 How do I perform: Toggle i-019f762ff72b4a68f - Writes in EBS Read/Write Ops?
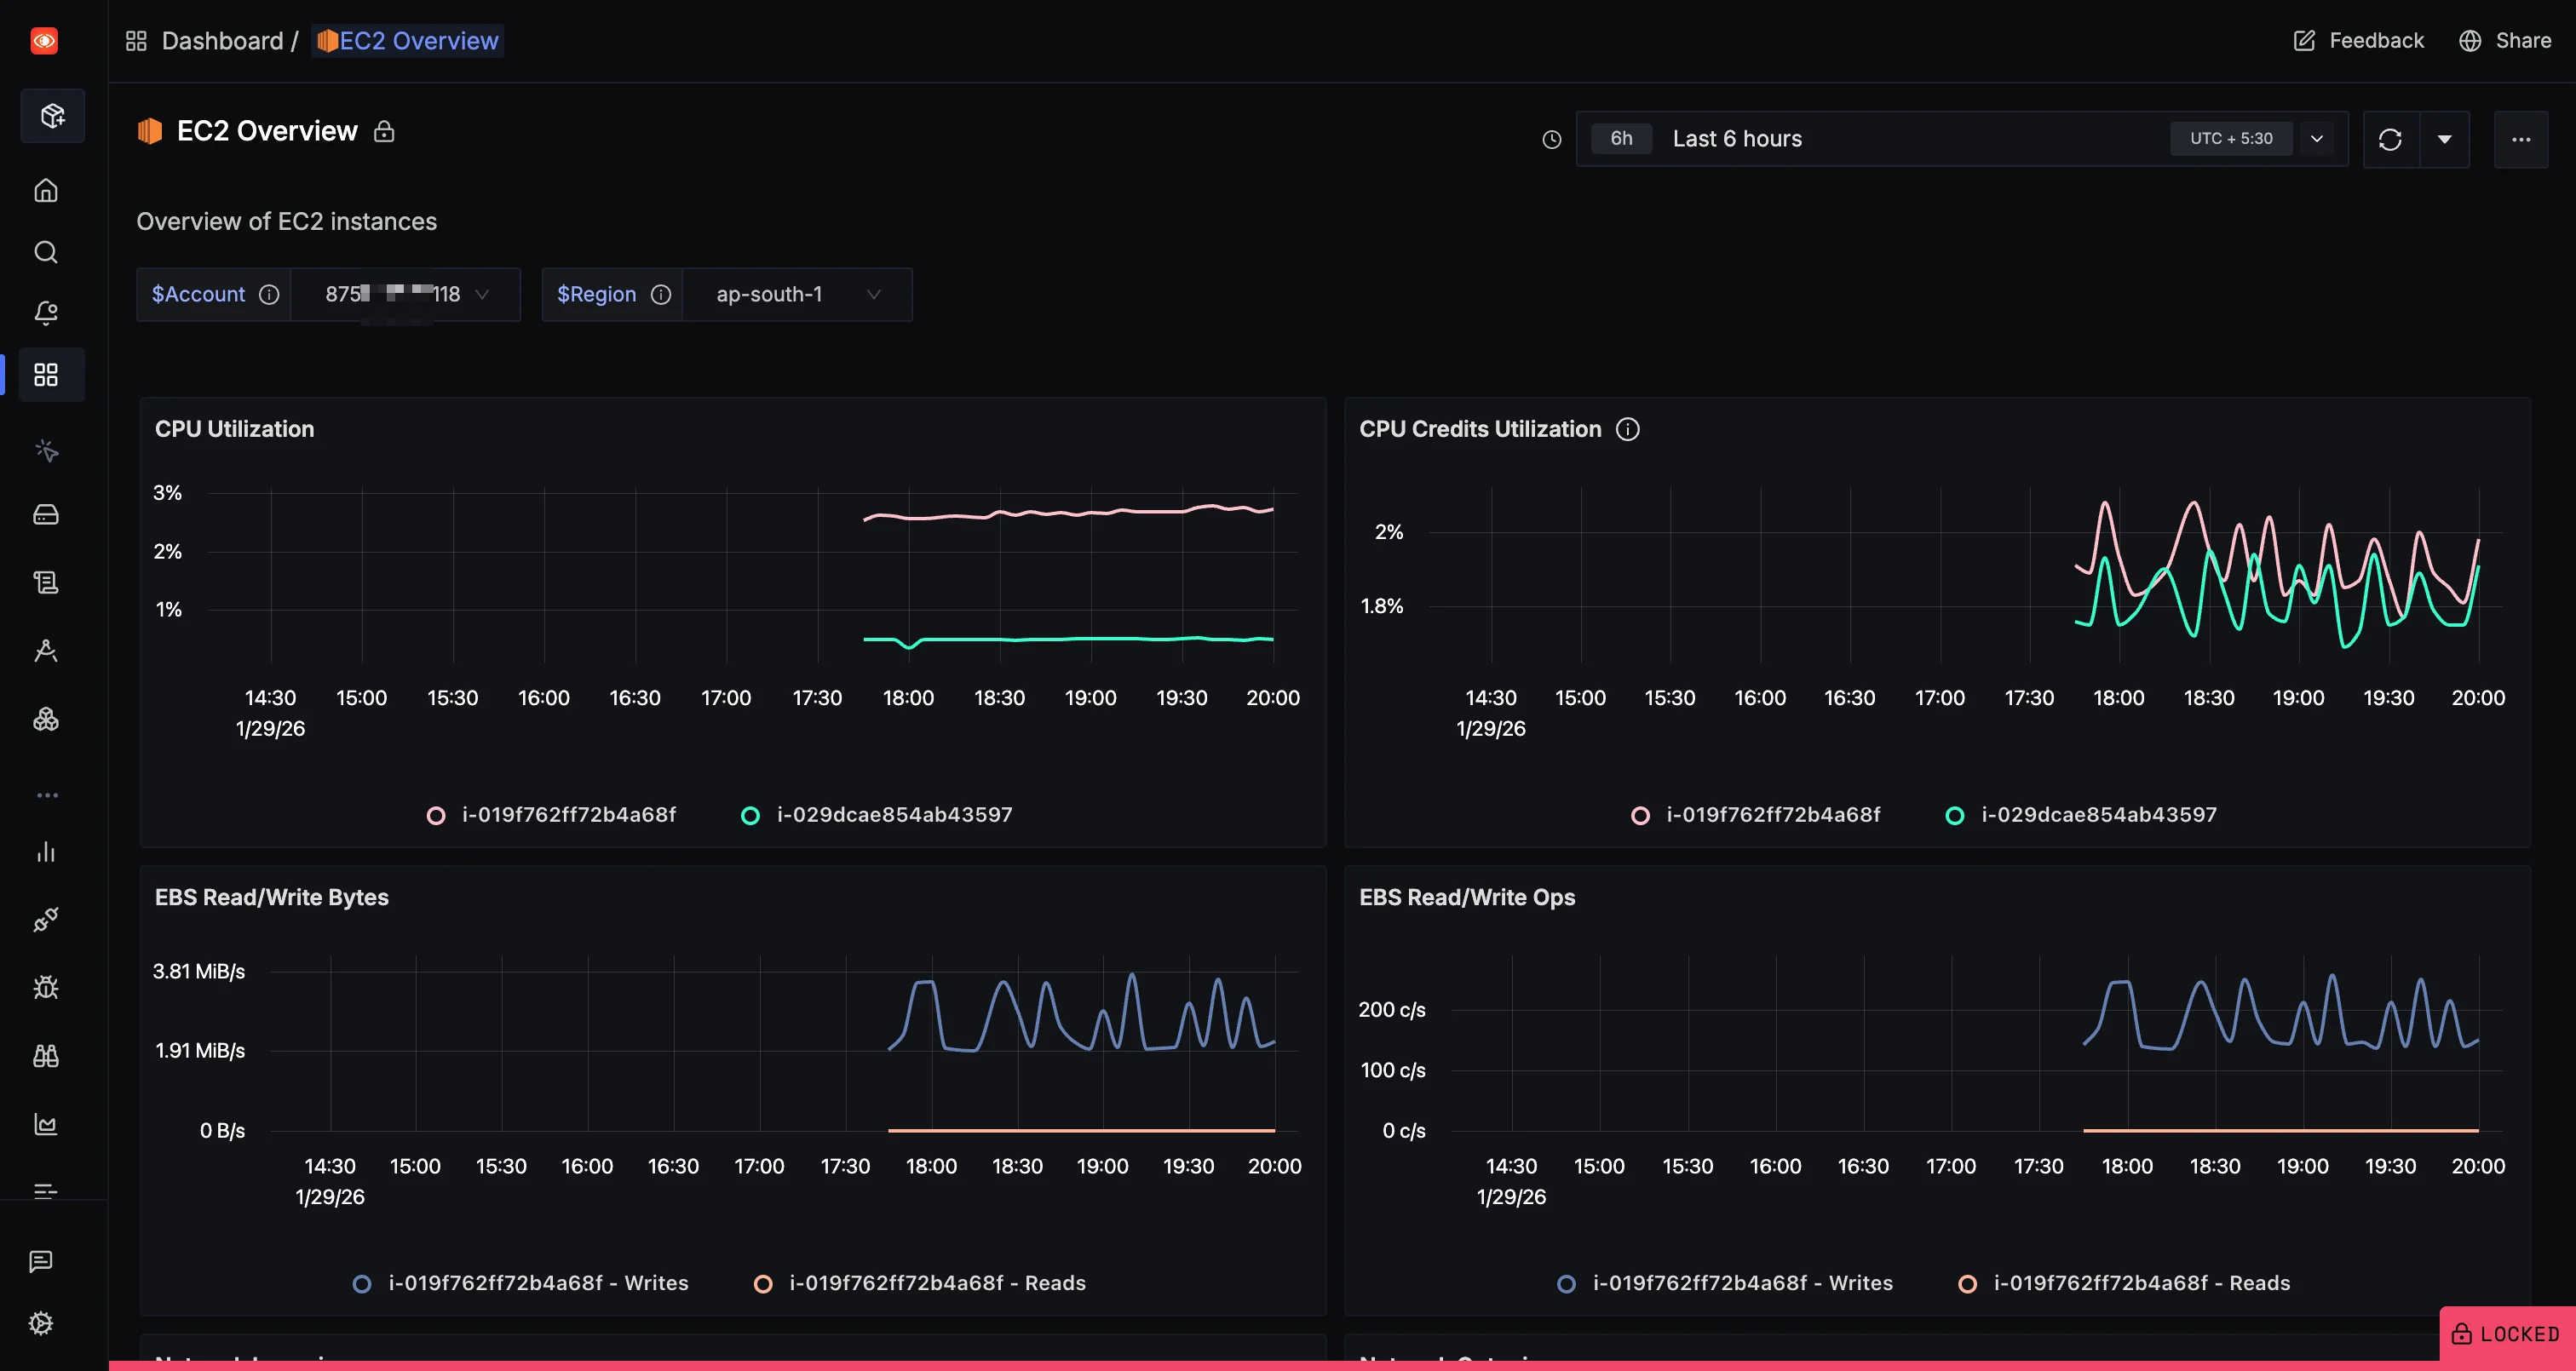click(1742, 1283)
